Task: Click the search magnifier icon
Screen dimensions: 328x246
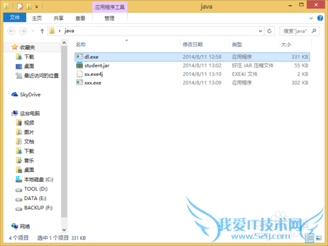Action: click(x=314, y=31)
